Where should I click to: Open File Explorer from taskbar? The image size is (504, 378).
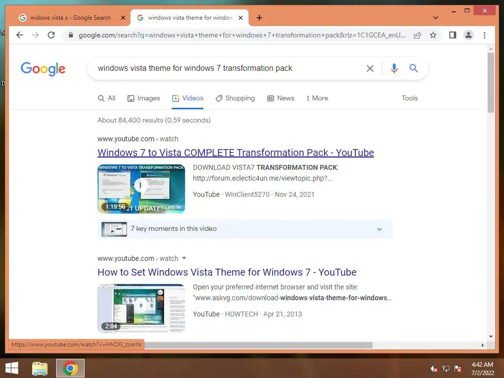40,368
